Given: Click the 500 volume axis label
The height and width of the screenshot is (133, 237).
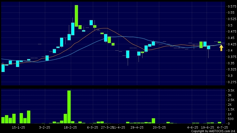Looking at the screenshot, I should (231, 119).
